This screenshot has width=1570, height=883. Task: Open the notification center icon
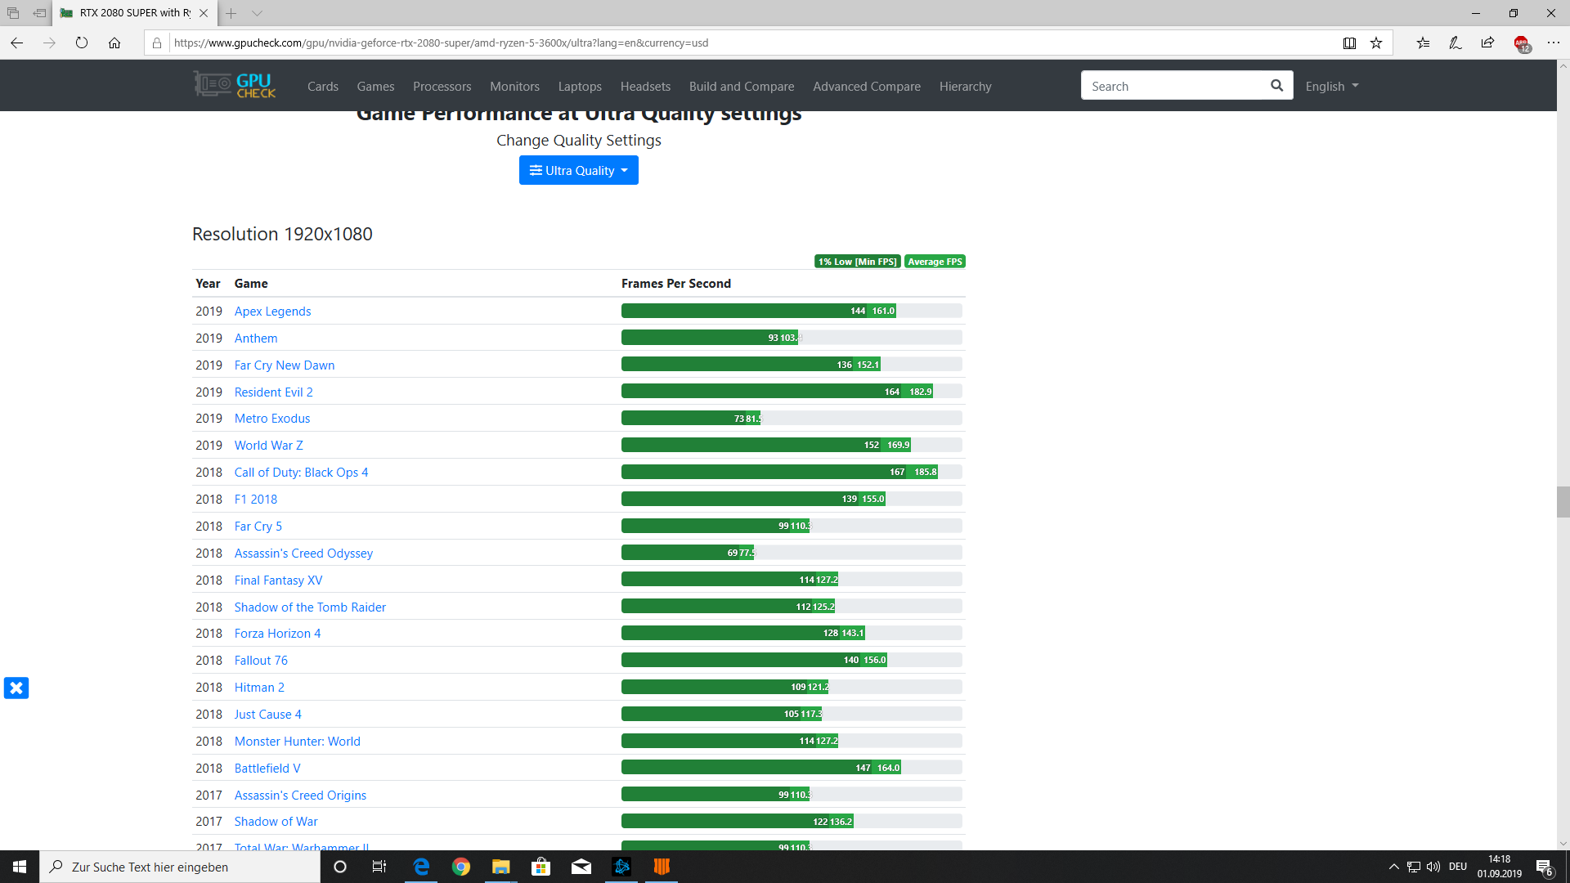click(1544, 867)
